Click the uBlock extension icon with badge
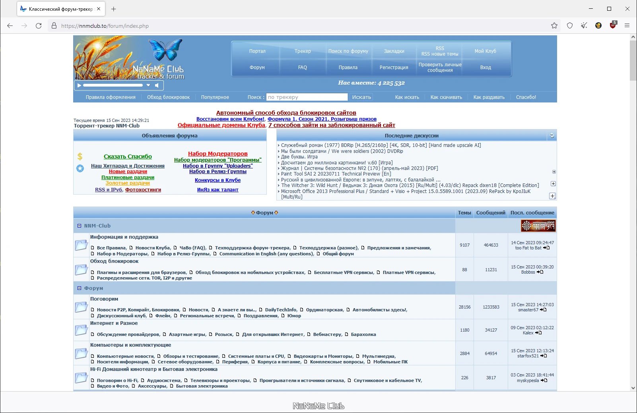The height and width of the screenshot is (413, 637). point(613,25)
